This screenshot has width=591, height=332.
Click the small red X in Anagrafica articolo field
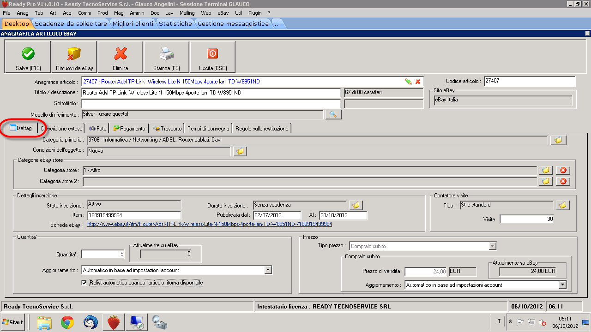(x=418, y=82)
